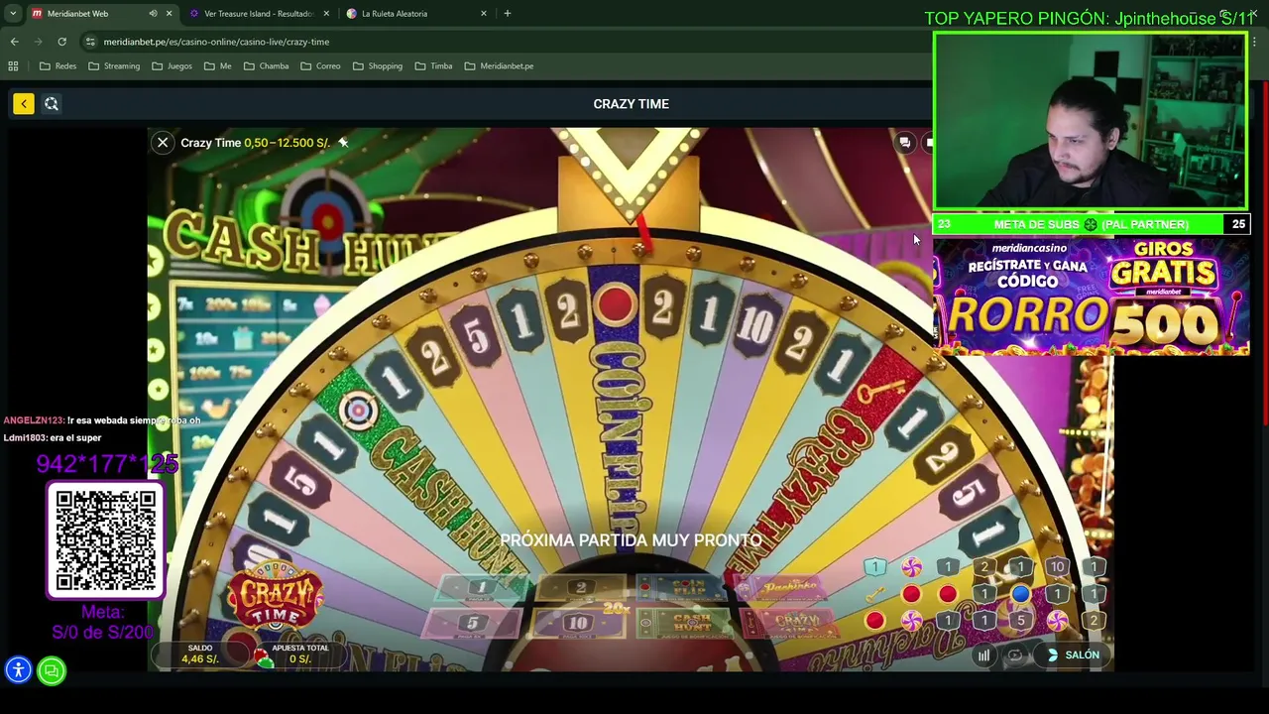Open a new browser tab
This screenshot has width=1269, height=714.
tap(508, 14)
